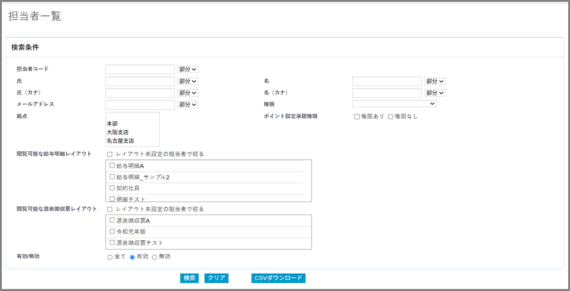Check the 源泉徴収票A checkbox
570x291 pixels.
tap(112, 220)
